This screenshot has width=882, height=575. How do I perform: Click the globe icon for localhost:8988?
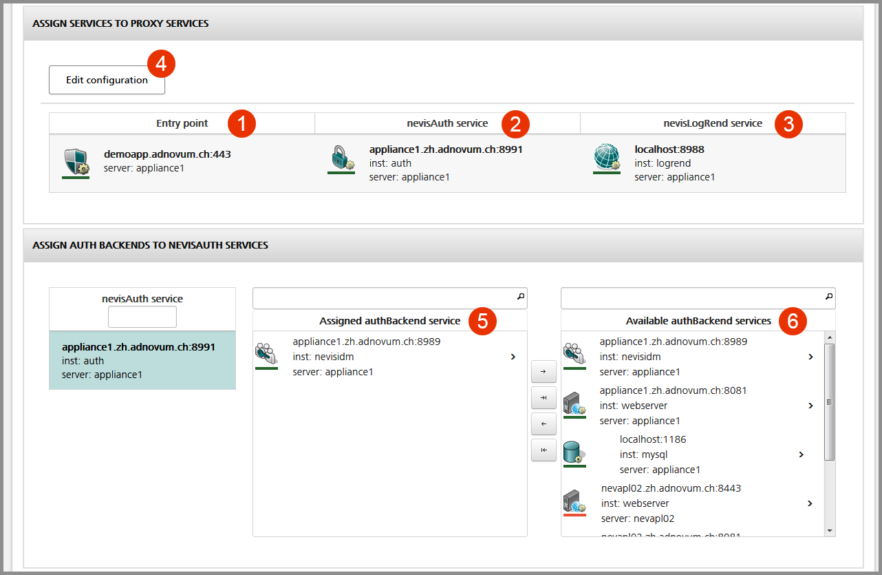click(x=606, y=158)
